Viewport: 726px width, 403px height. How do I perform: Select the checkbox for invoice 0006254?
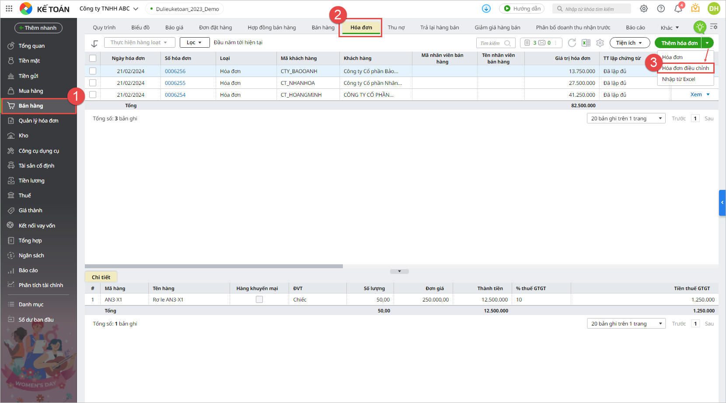[x=93, y=95]
